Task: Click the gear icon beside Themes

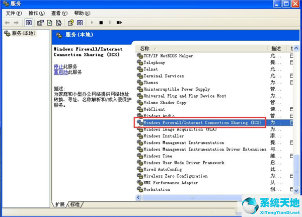Action: pyautogui.click(x=140, y=83)
